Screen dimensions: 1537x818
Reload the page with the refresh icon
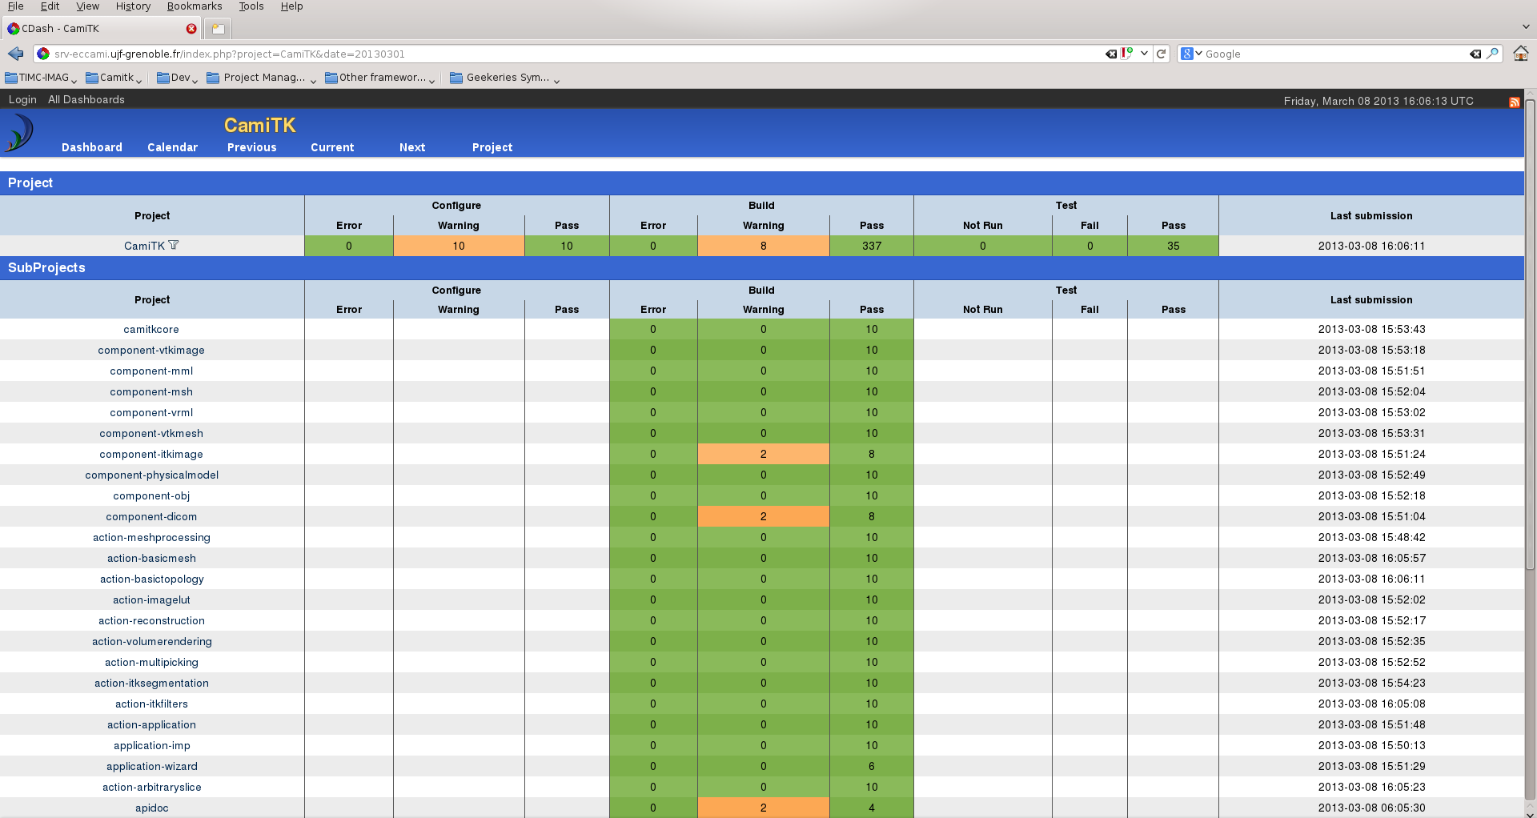coord(1162,54)
